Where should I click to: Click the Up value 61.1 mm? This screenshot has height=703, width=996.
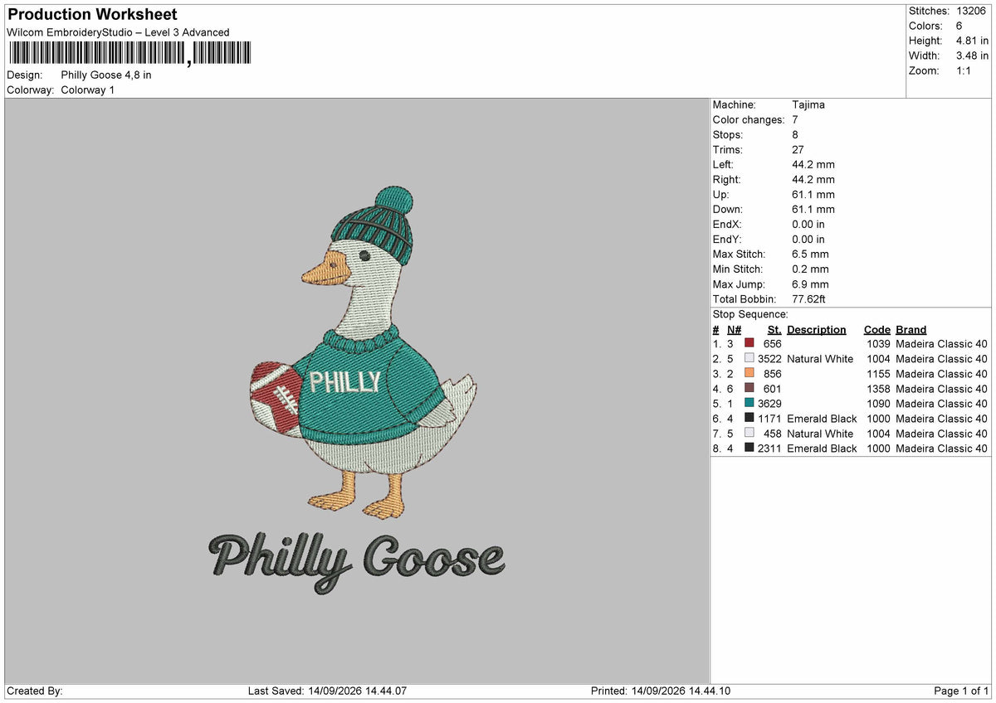813,195
